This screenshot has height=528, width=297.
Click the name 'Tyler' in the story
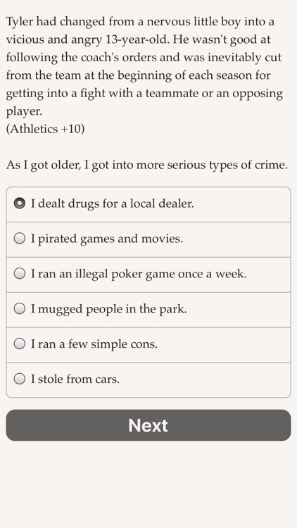point(20,22)
